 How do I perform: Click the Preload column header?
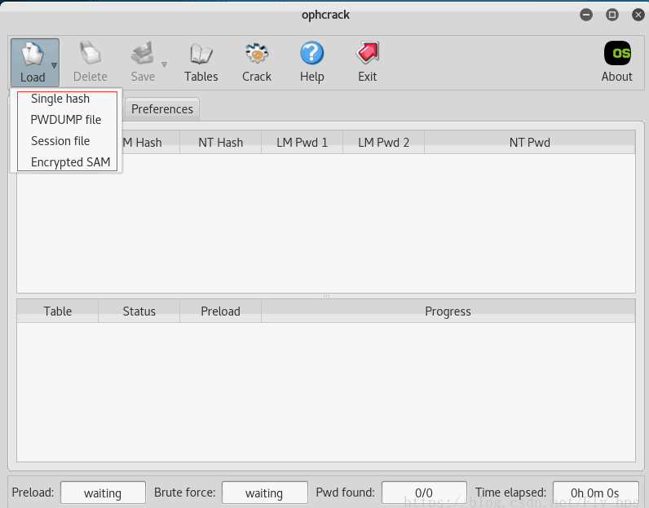click(x=221, y=311)
